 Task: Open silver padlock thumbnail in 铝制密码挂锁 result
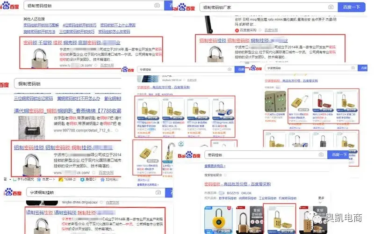[x=39, y=58]
